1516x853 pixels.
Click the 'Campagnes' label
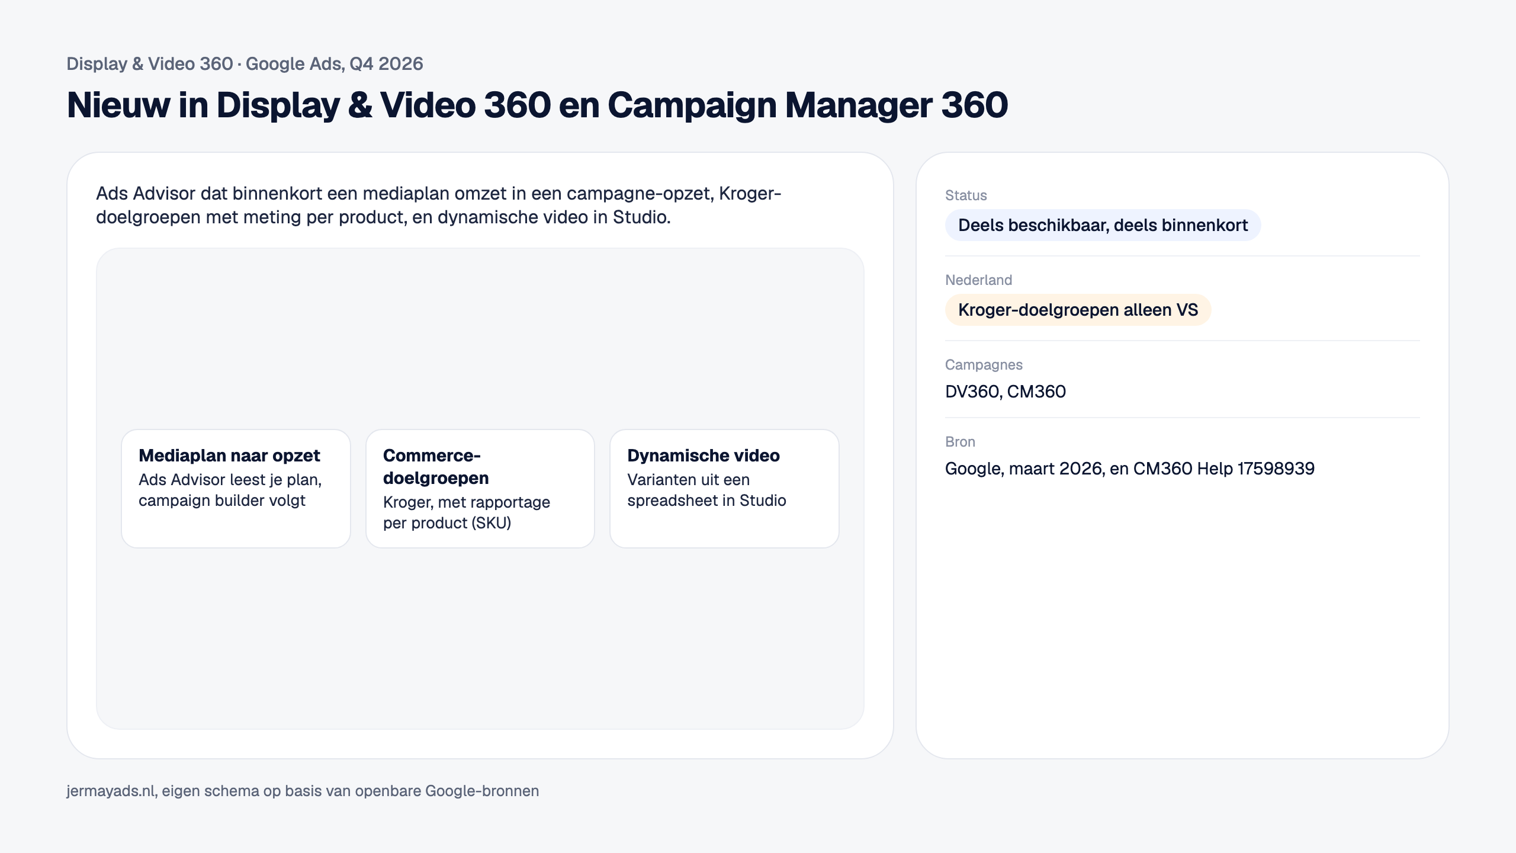[x=984, y=365]
